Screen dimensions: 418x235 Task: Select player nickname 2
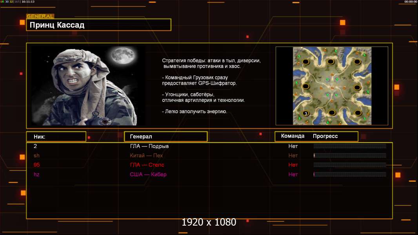point(35,146)
